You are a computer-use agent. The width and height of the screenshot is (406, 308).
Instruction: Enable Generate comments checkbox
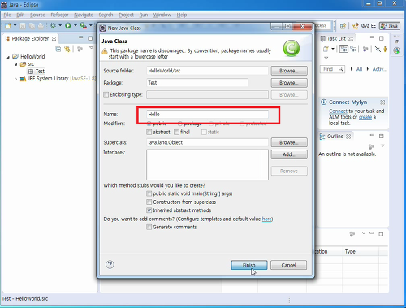(149, 227)
